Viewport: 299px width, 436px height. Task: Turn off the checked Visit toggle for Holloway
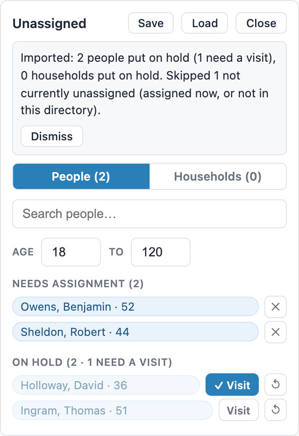[232, 385]
